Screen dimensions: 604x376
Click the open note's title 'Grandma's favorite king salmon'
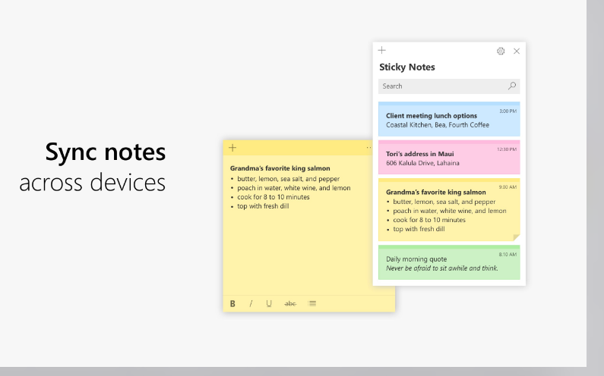click(x=280, y=168)
